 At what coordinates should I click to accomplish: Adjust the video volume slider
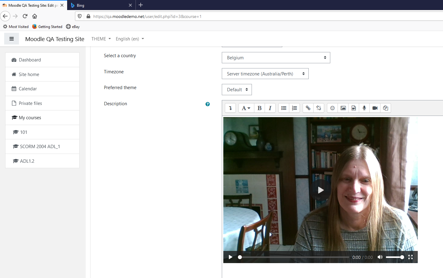[x=395, y=257]
